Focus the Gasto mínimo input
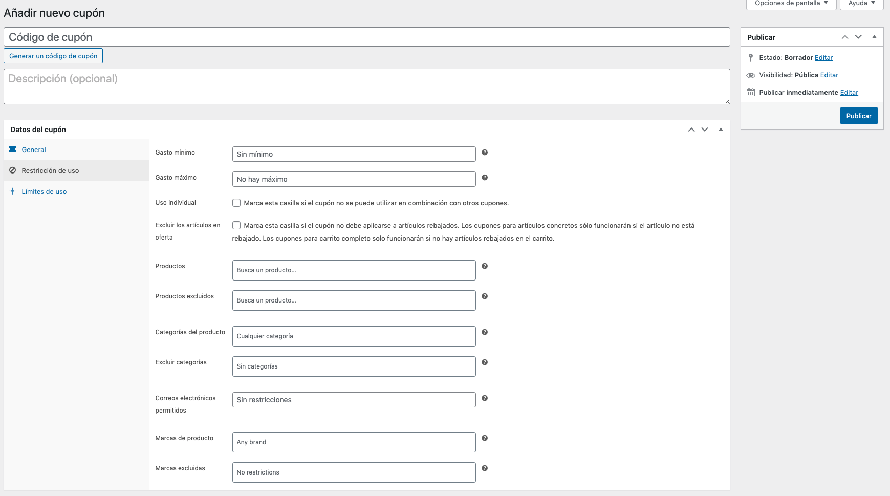The image size is (890, 496). point(354,154)
